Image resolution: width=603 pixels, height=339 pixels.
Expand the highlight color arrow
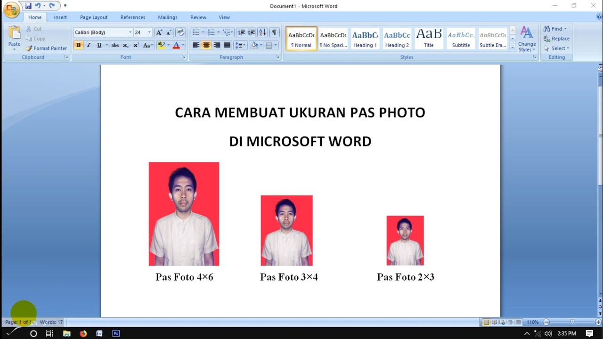(168, 45)
